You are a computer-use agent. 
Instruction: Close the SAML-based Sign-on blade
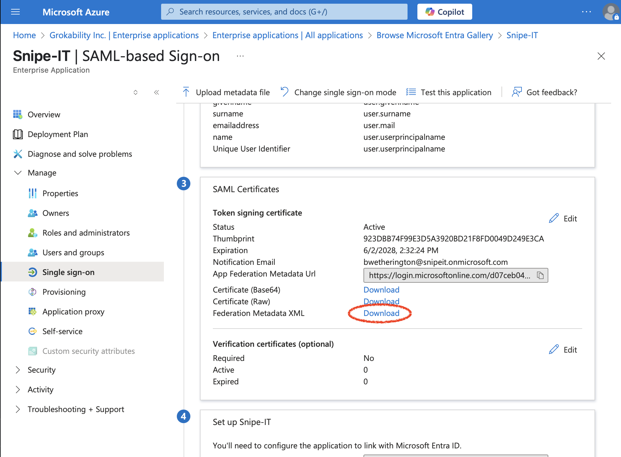(x=601, y=56)
